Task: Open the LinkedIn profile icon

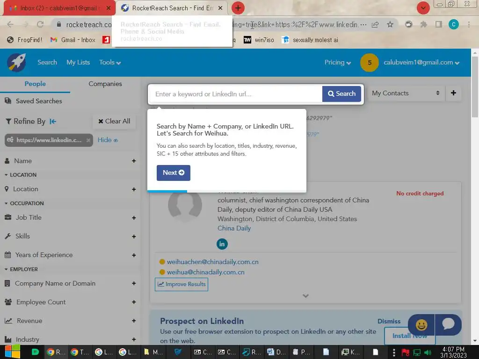Action: [x=222, y=244]
